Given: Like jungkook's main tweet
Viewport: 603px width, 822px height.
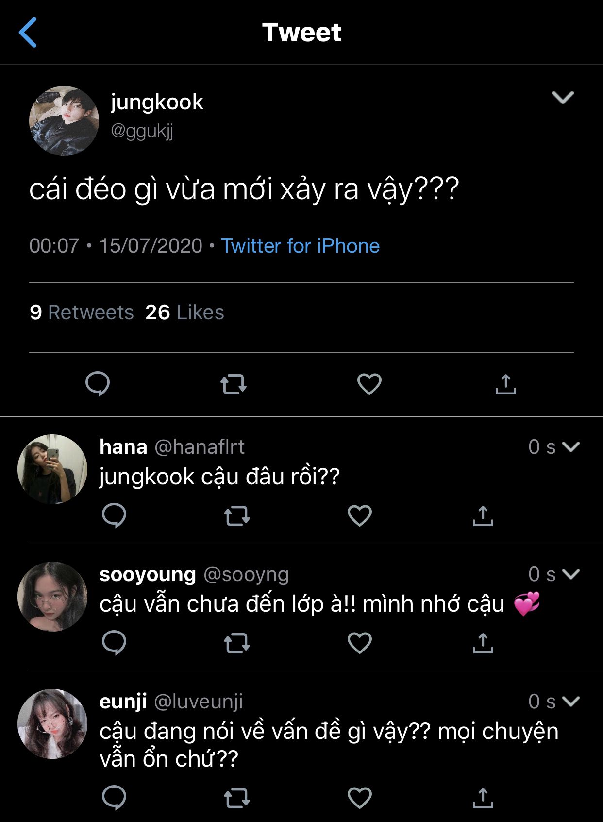Looking at the screenshot, I should [369, 384].
